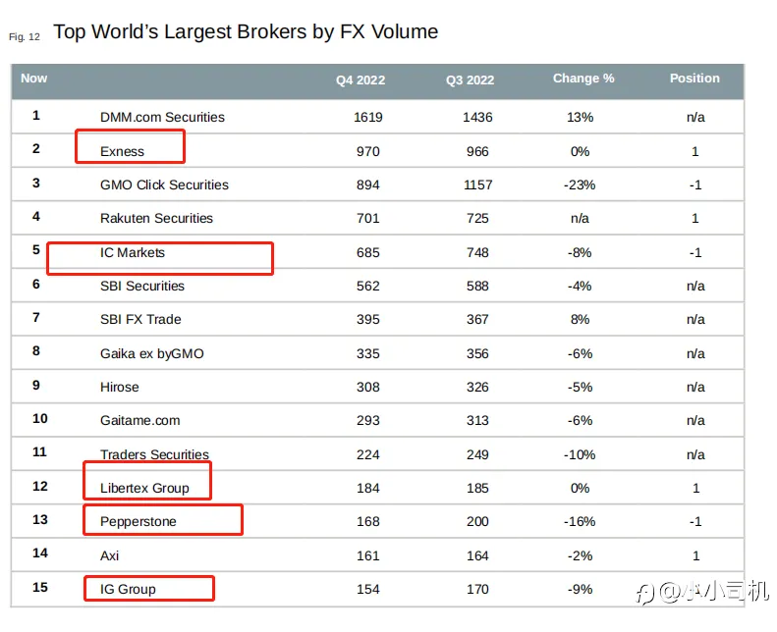Select the DMM.com Securities broker name
The width and height of the screenshot is (777, 632).
162,117
